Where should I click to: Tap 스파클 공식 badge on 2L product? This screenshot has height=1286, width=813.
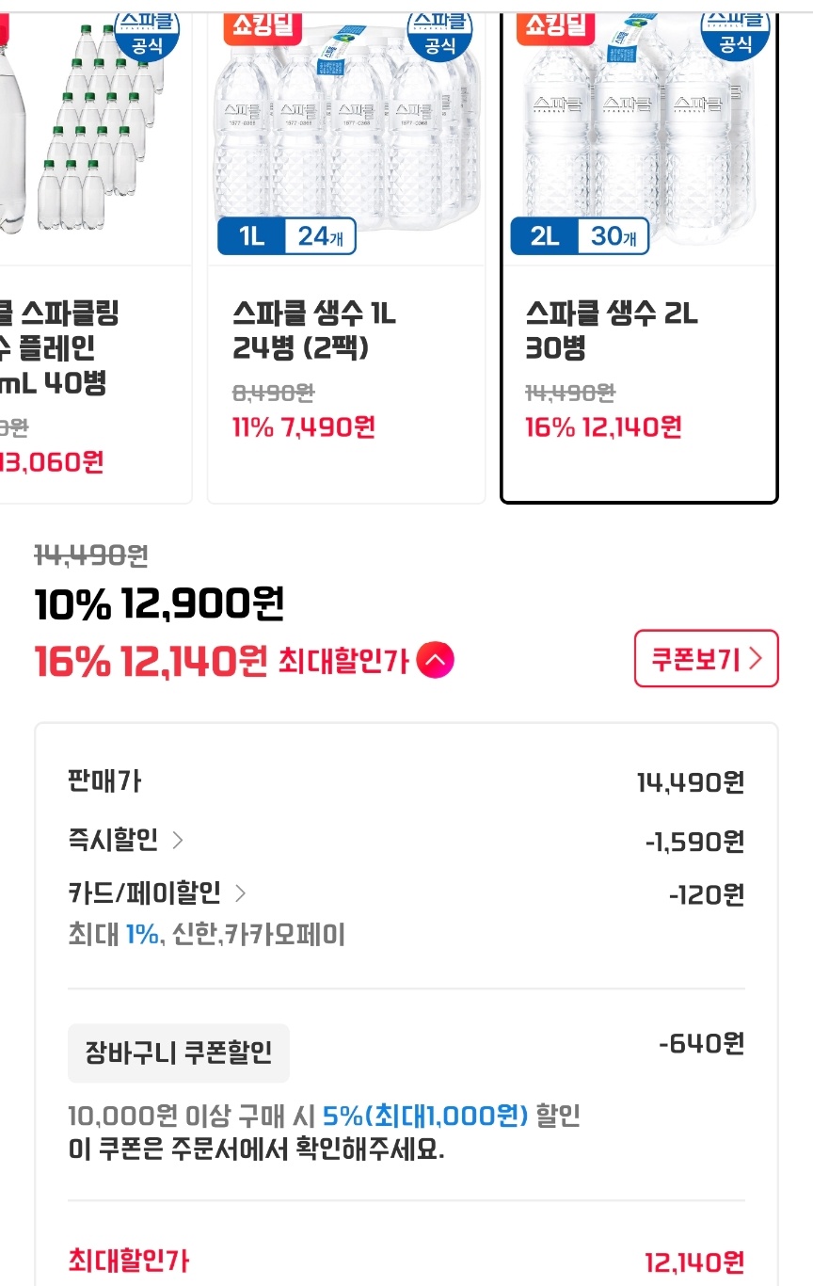tap(735, 31)
